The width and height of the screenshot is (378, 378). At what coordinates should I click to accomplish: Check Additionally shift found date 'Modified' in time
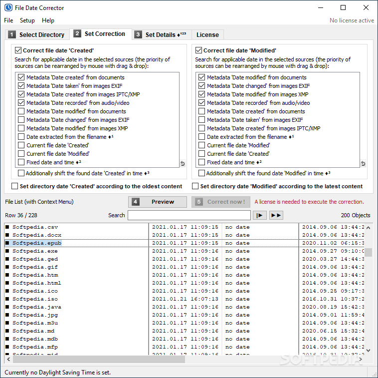tap(202, 173)
